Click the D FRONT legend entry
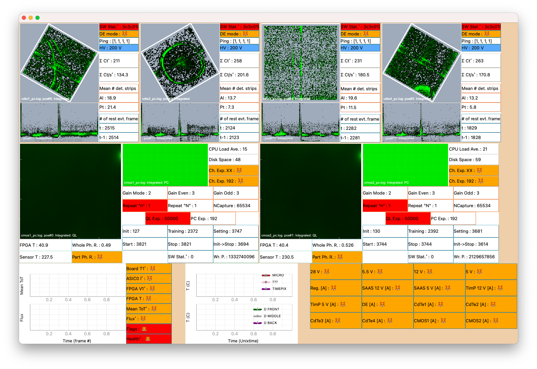 tap(266, 309)
